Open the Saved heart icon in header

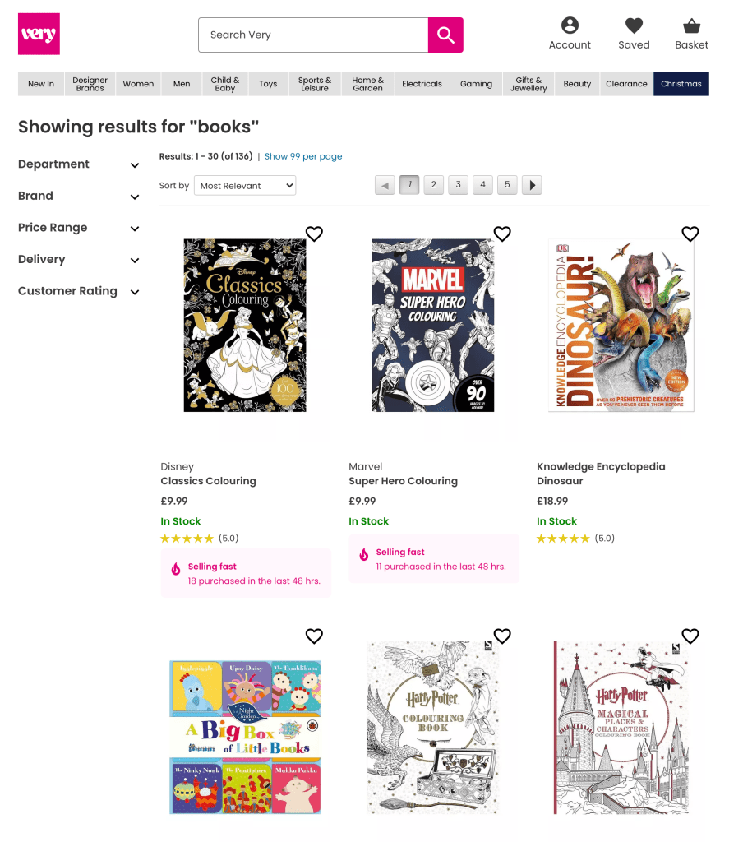pos(634,25)
